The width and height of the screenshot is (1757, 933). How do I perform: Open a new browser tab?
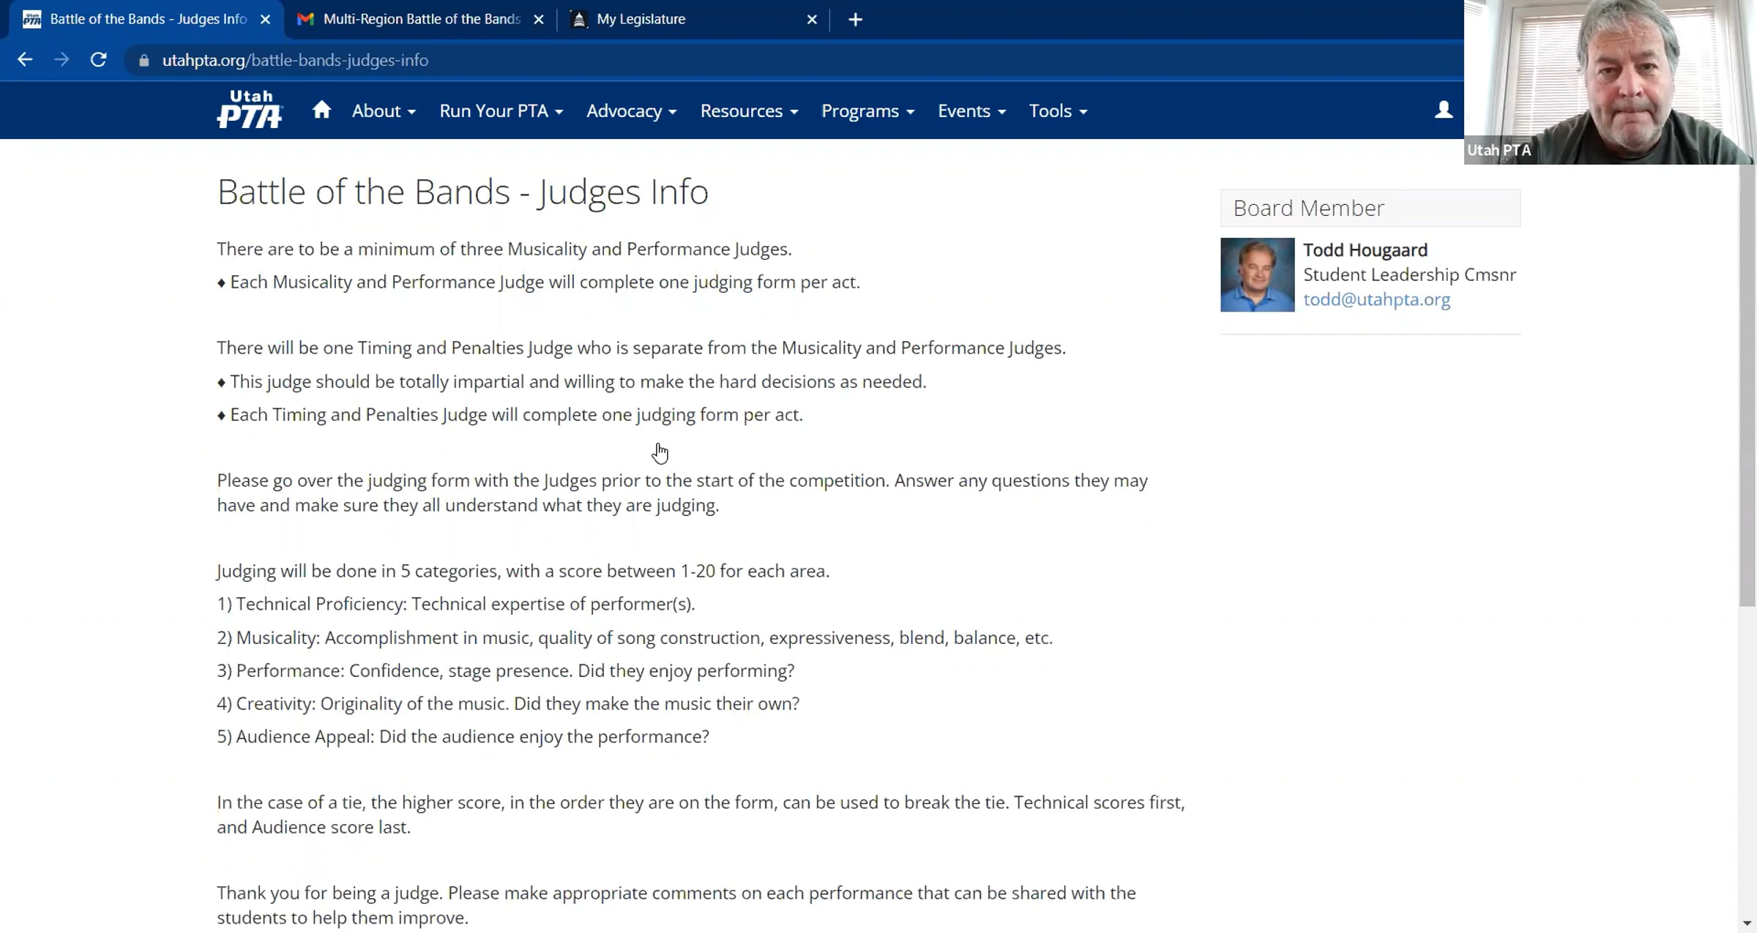pyautogui.click(x=855, y=20)
